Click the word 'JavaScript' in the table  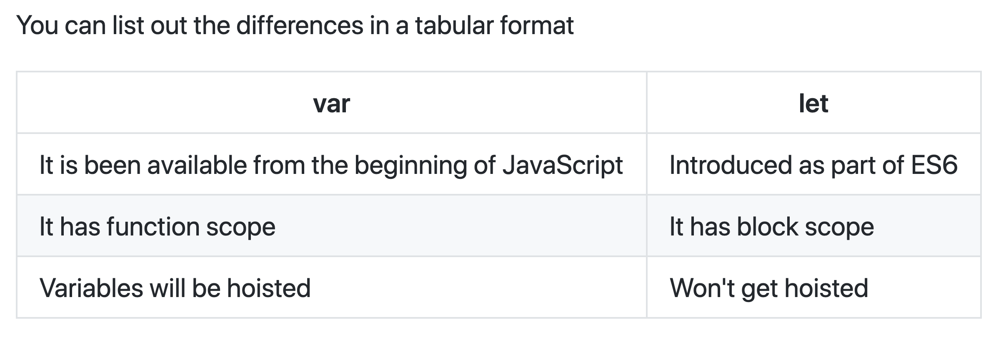coord(563,165)
